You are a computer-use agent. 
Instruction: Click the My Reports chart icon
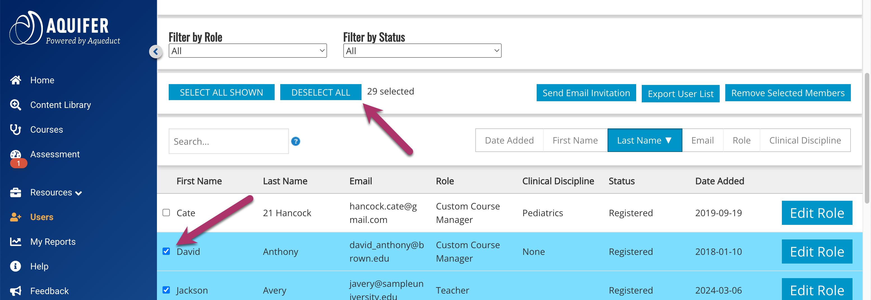click(16, 241)
